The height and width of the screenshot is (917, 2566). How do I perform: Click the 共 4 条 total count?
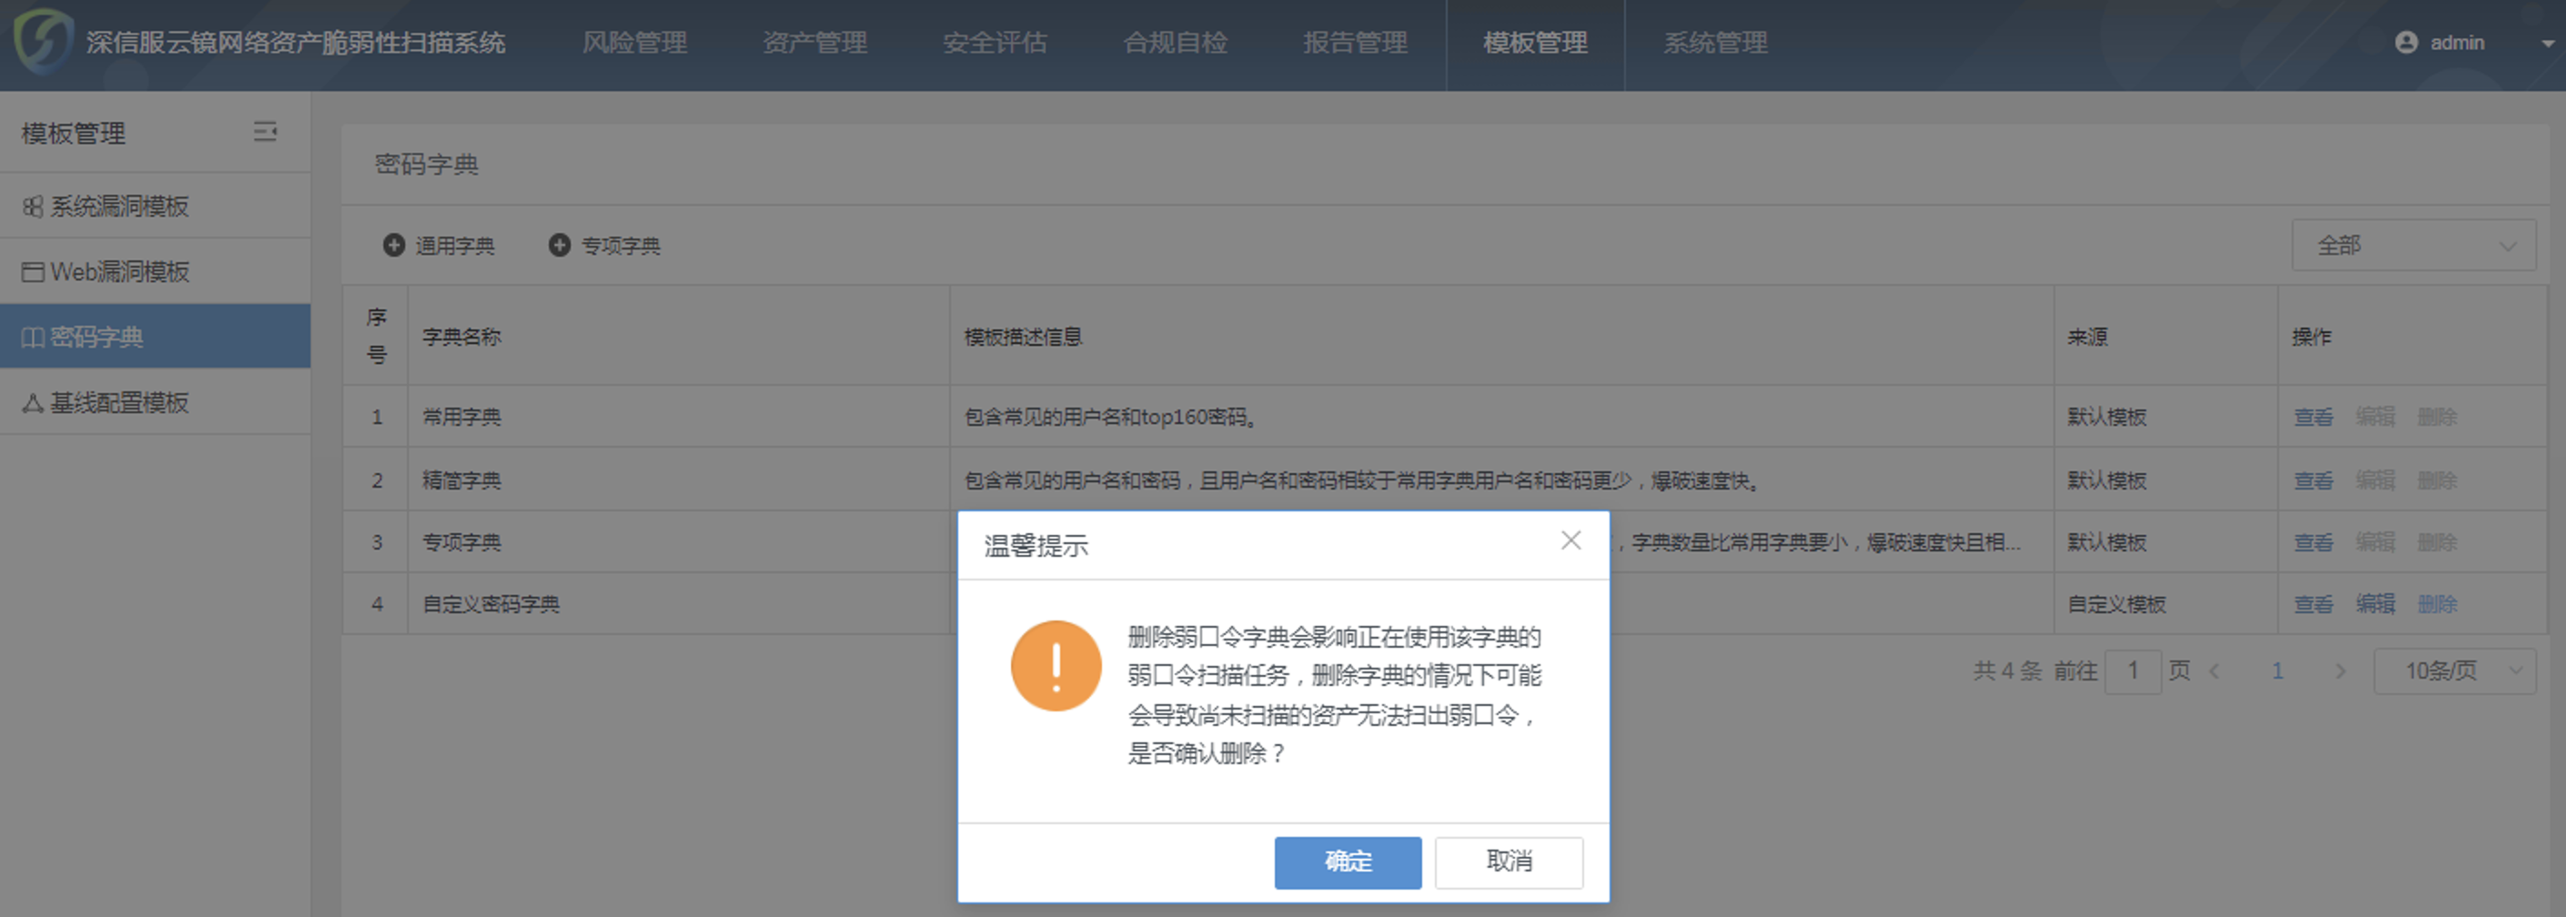2008,671
